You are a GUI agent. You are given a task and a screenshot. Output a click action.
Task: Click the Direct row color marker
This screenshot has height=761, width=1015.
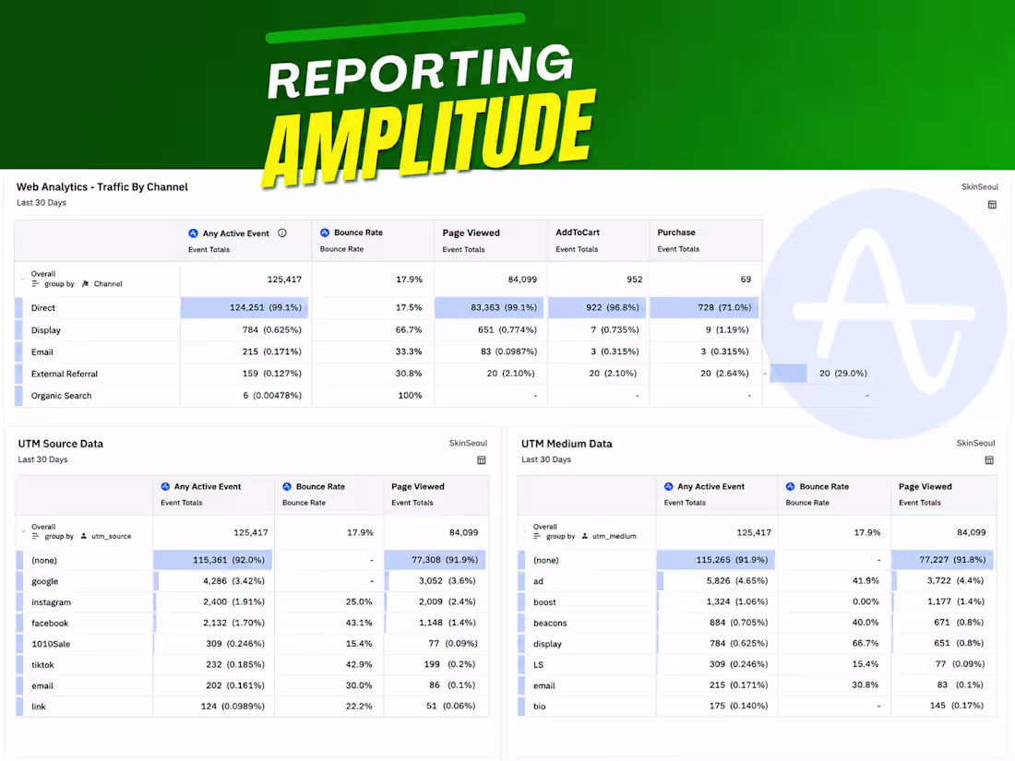[18, 307]
